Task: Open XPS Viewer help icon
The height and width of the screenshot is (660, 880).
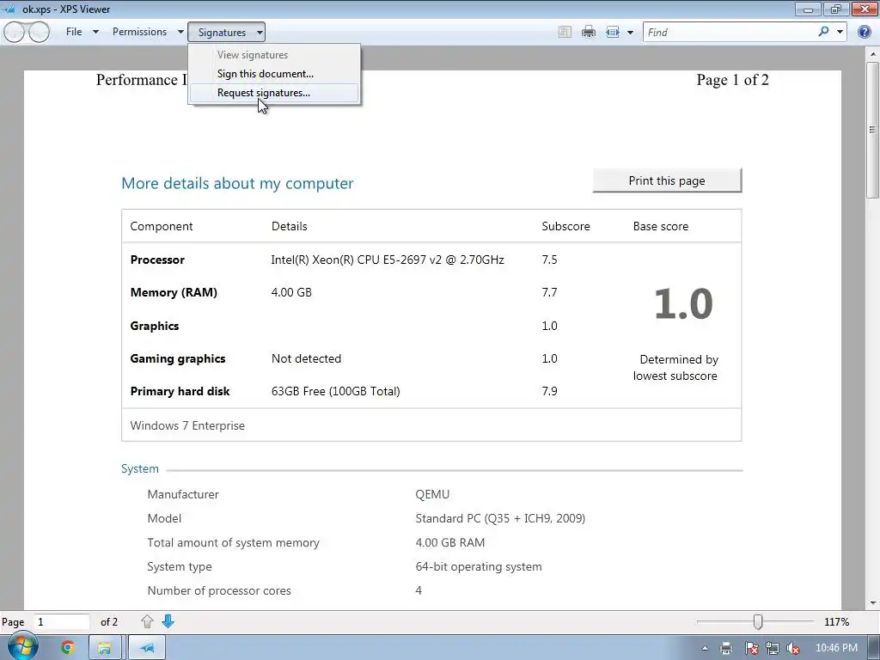Action: 865,32
